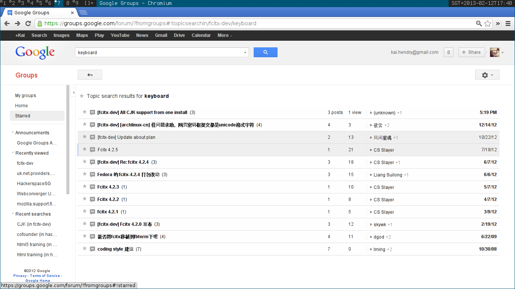Open Maps from the Google bar
This screenshot has height=289, width=515.
[x=82, y=35]
